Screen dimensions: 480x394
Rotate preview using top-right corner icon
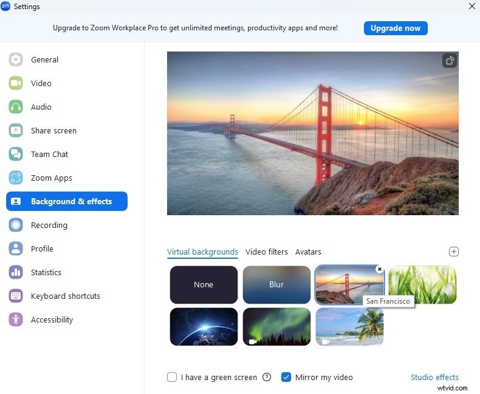[x=449, y=61]
